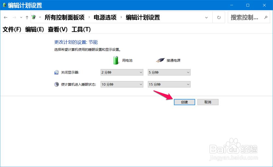Click the 关闭显示器 monitor icon
Image resolution: width=273 pixels, height=167 pixels.
[x=57, y=72]
